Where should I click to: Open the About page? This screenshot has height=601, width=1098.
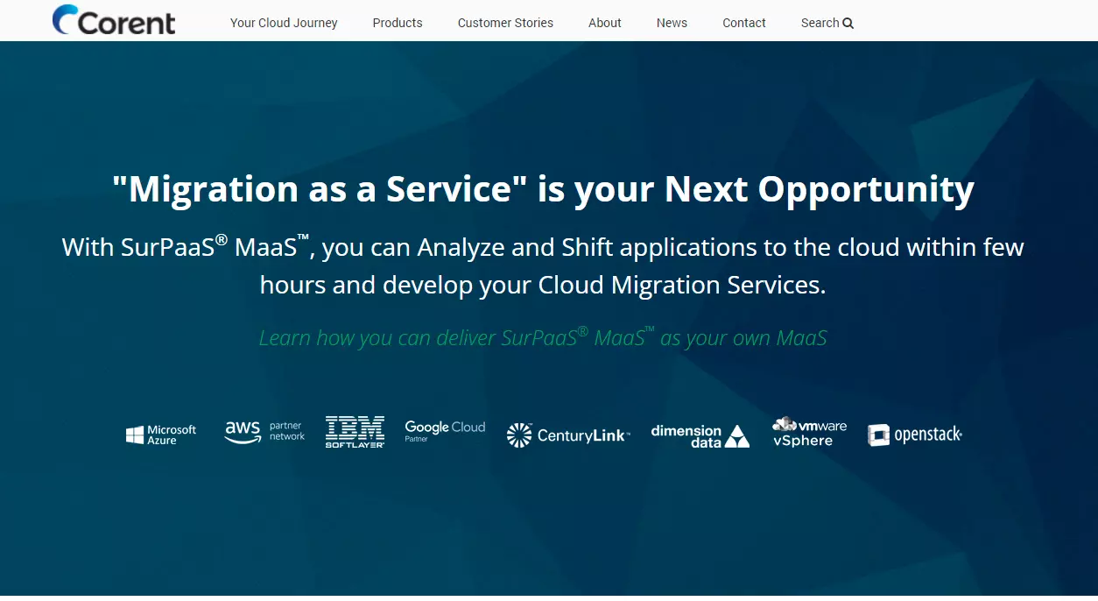[605, 23]
